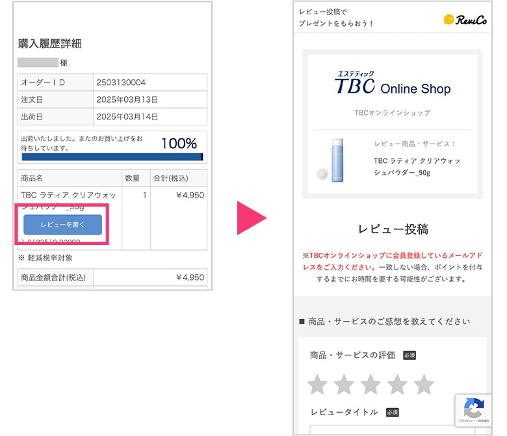Click the 商品金額合計(税込) label

tap(53, 277)
